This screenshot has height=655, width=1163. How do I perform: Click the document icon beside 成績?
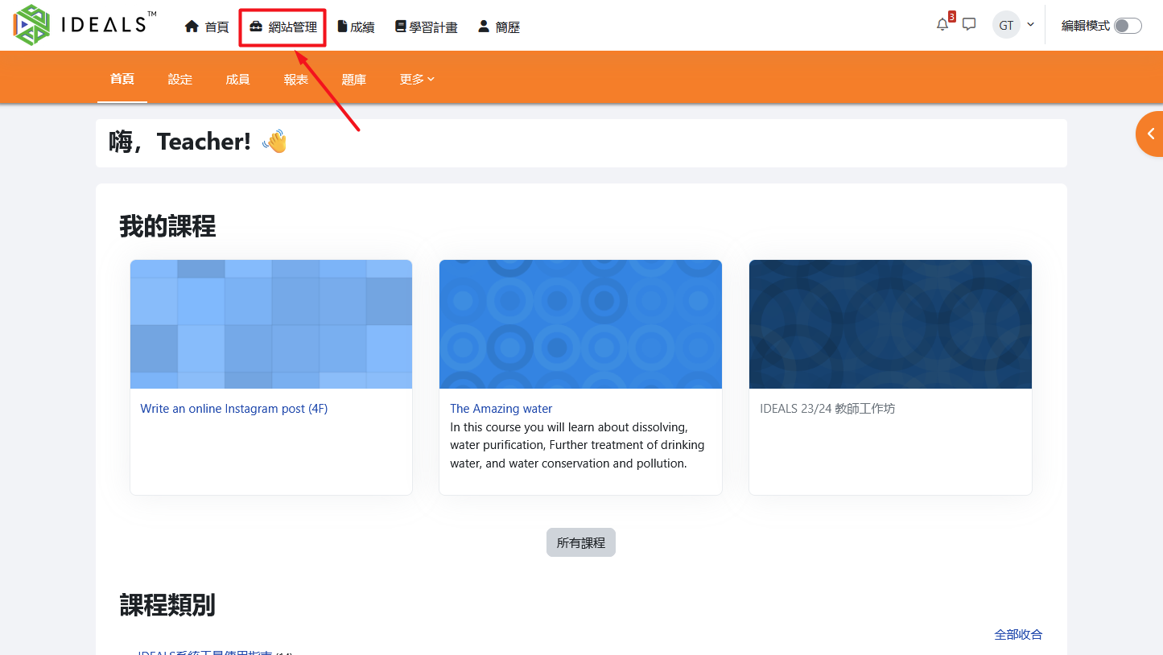coord(342,27)
